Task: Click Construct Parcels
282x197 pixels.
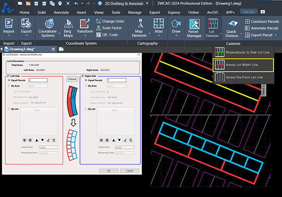Action: pyautogui.click(x=262, y=22)
